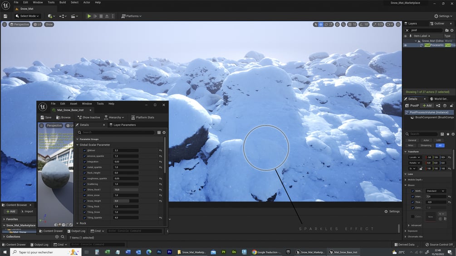Toggle surface snapping in viewport toolbar

click(343, 24)
